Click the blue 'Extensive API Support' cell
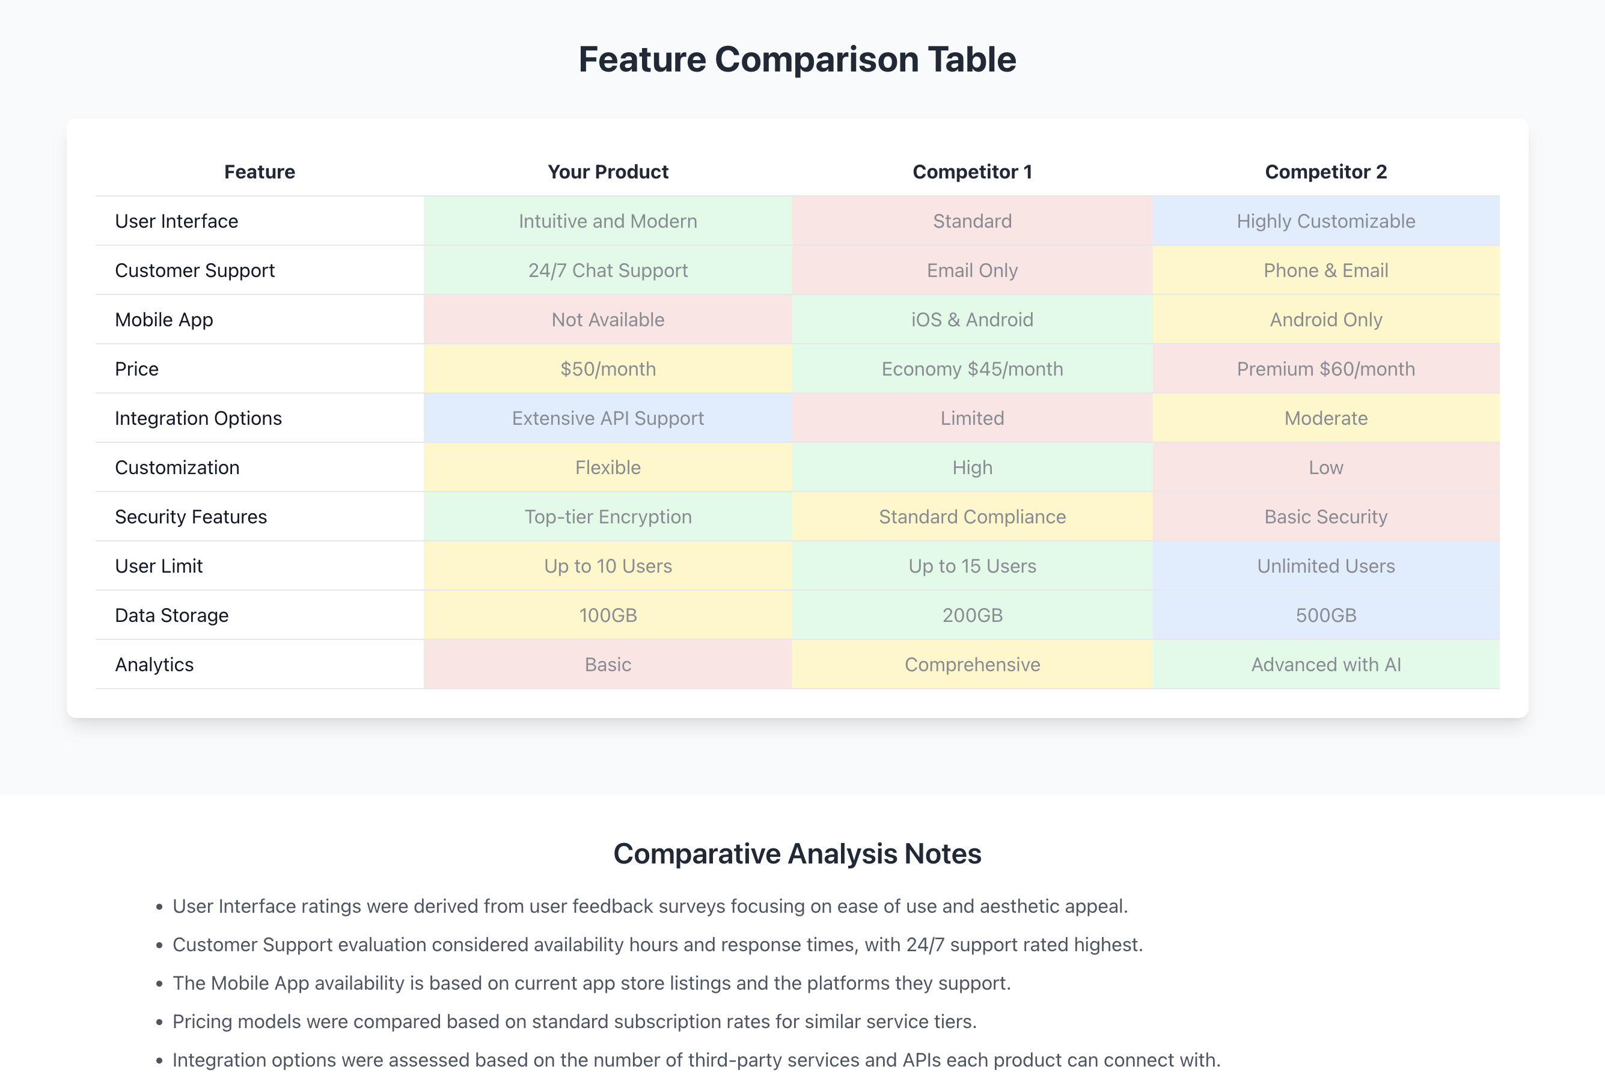Viewport: 1605px width, 1084px height. click(x=608, y=418)
